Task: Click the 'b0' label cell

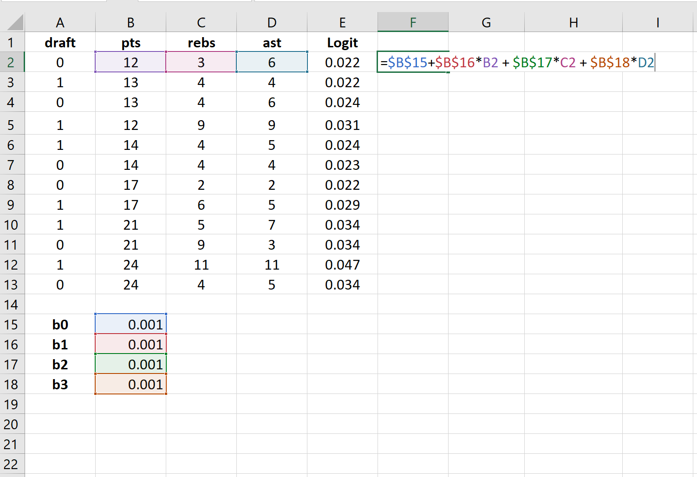Action: tap(60, 324)
